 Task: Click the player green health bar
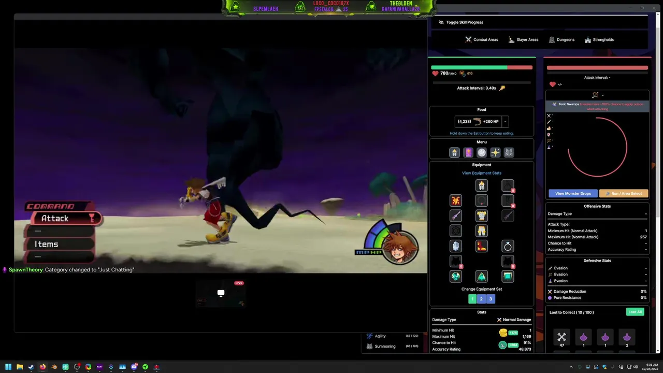pos(482,67)
